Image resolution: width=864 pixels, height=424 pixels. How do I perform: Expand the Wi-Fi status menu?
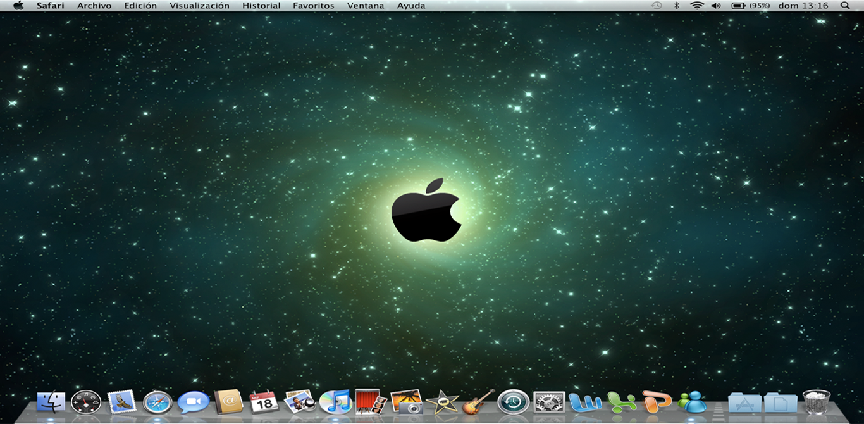coord(697,6)
